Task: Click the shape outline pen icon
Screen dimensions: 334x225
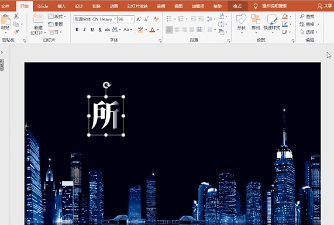Action: point(285,24)
